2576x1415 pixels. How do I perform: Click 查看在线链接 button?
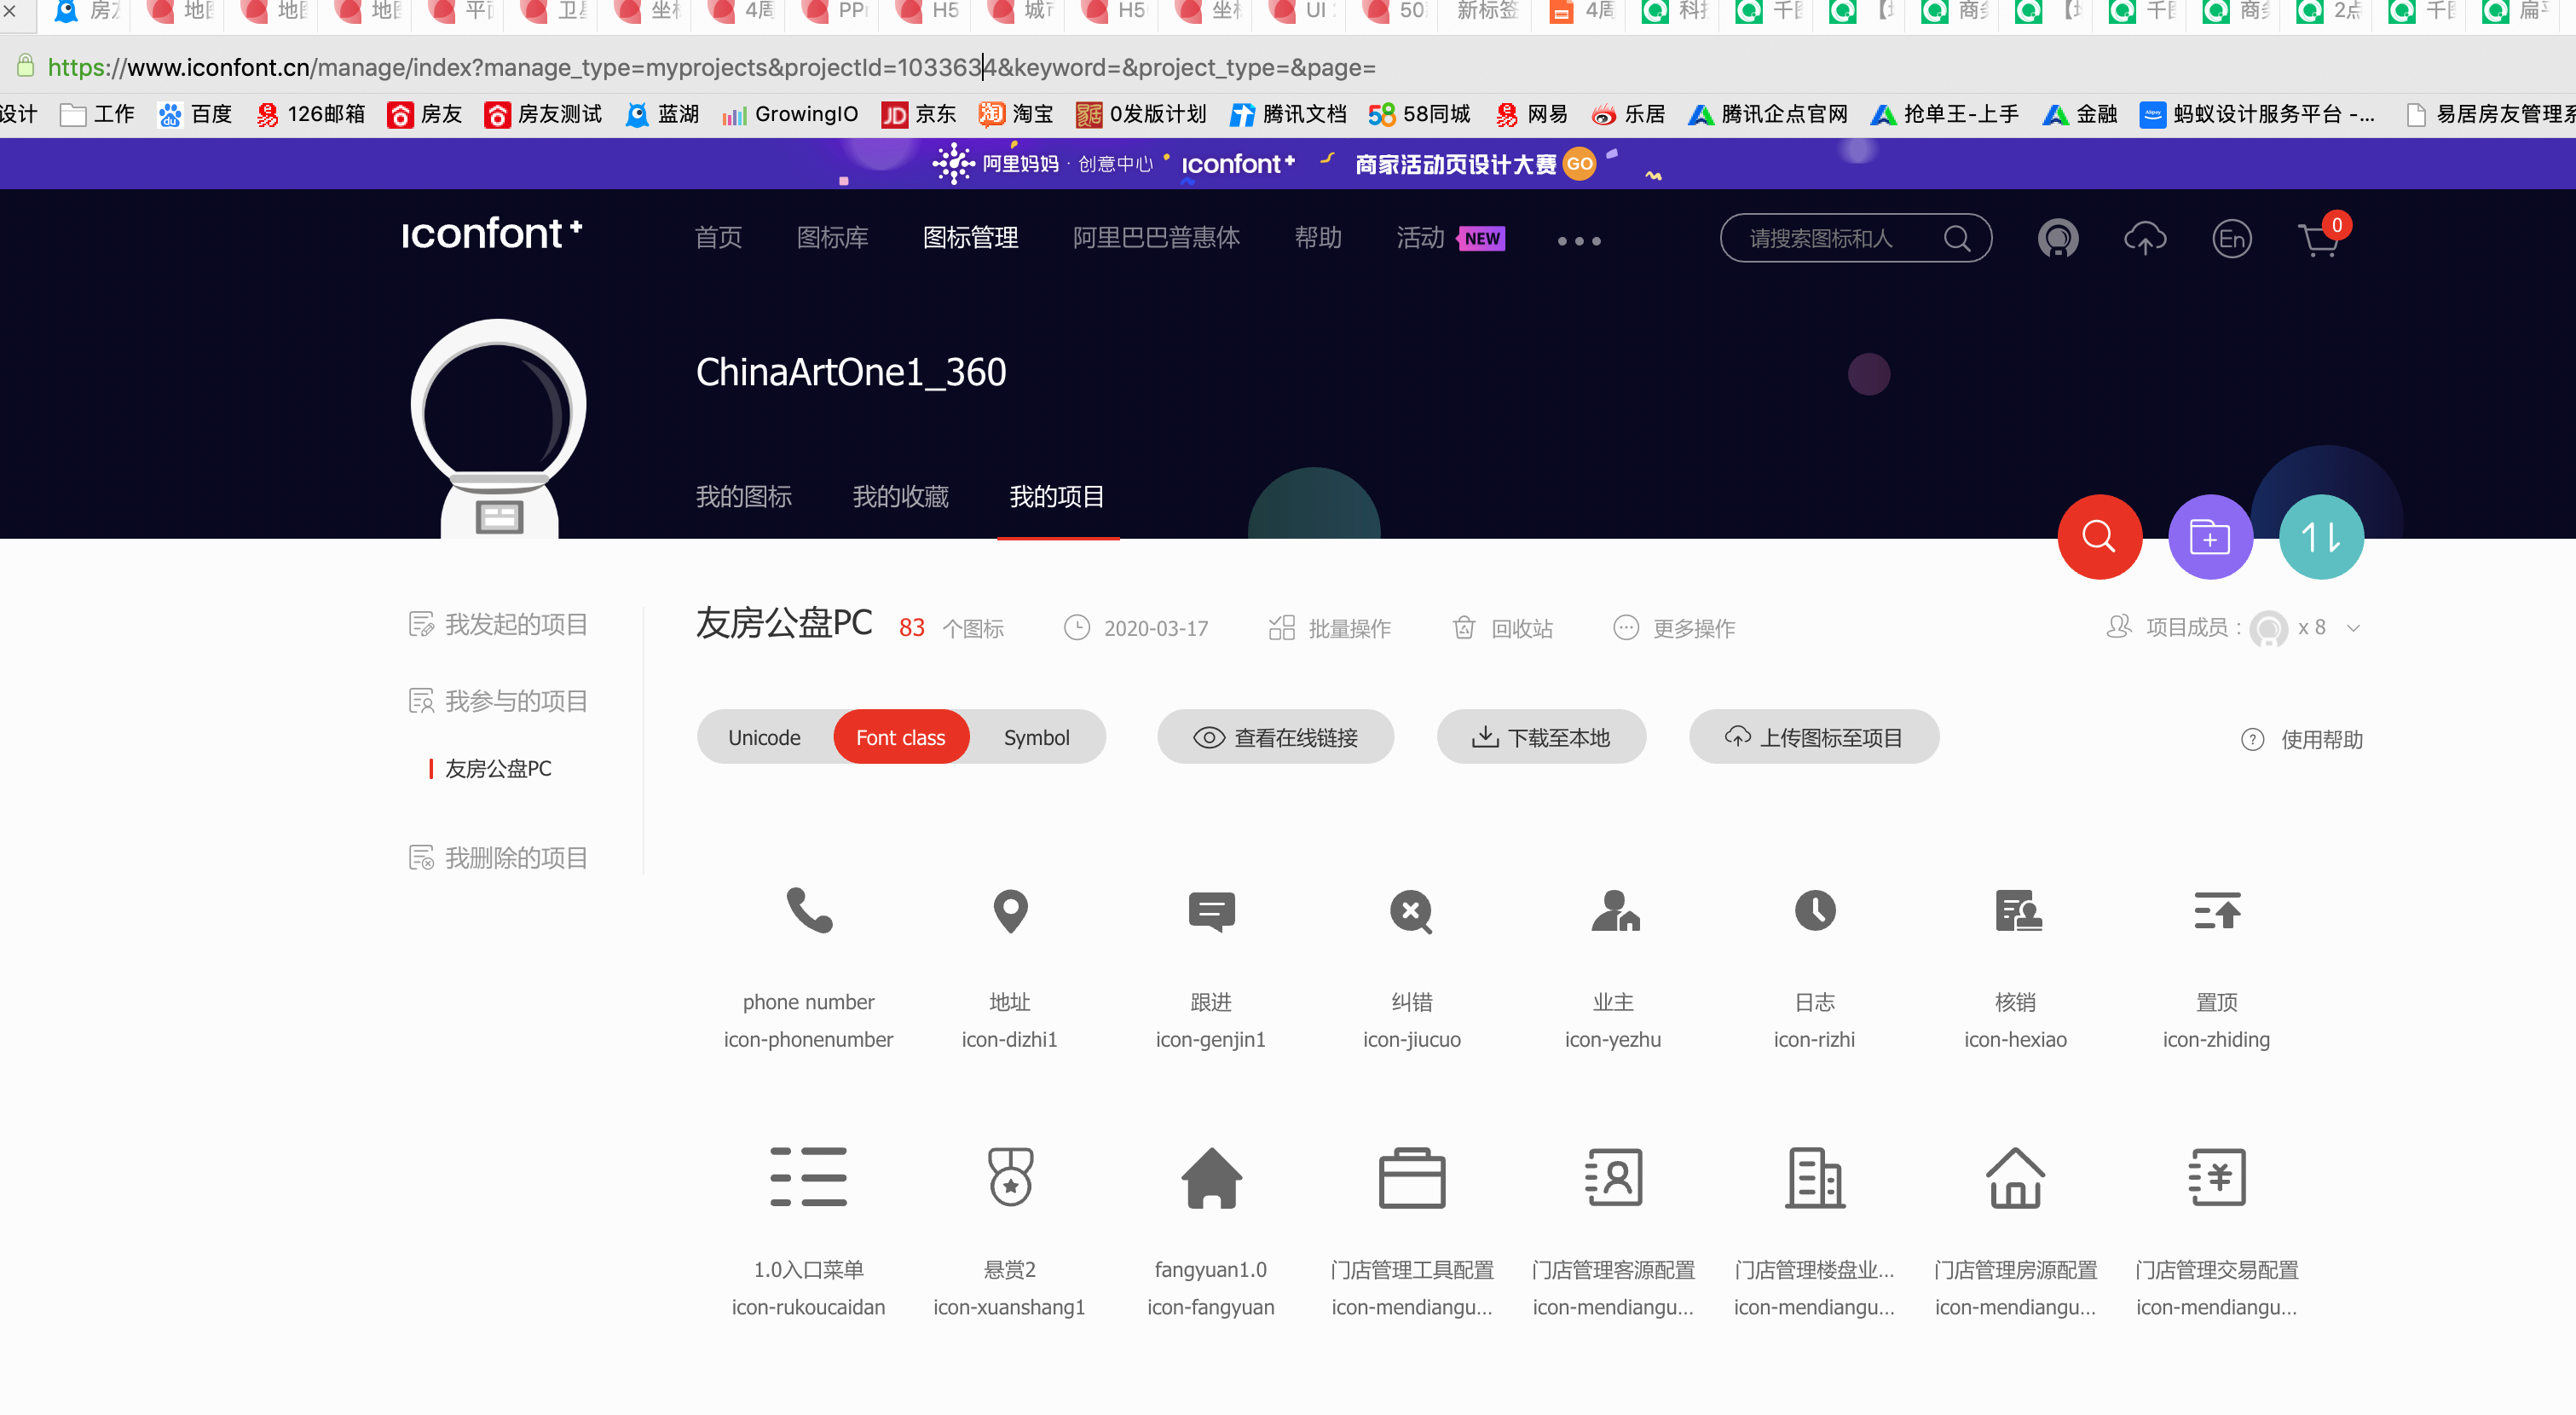coord(1275,737)
